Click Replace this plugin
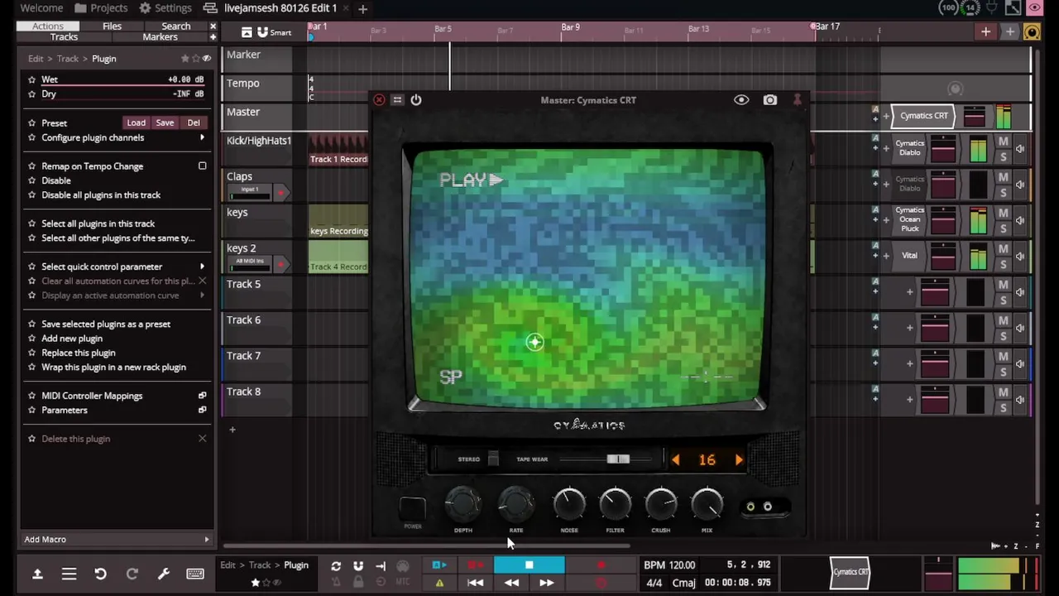Image resolution: width=1059 pixels, height=596 pixels. pos(79,353)
